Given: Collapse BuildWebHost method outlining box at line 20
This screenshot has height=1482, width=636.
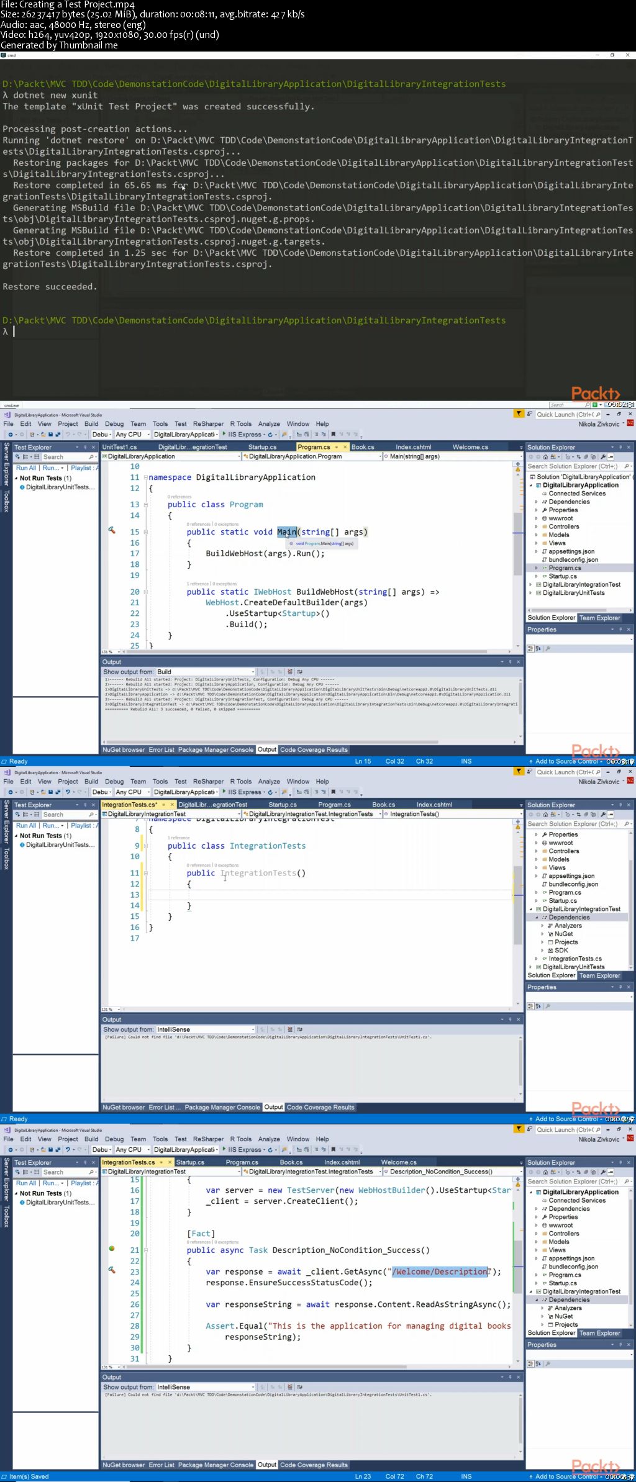Looking at the screenshot, I should coord(145,592).
